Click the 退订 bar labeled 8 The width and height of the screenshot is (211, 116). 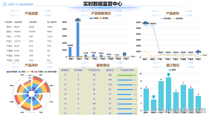click(161, 96)
